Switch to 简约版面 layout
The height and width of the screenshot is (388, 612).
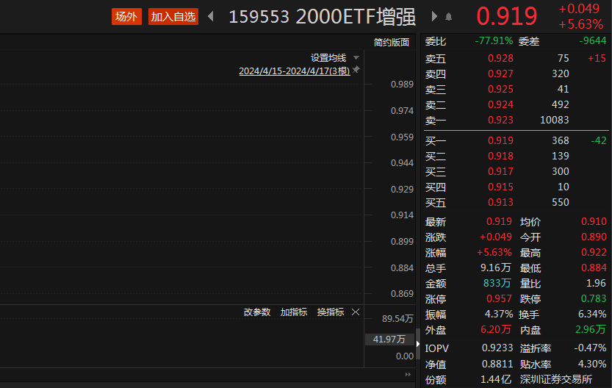pyautogui.click(x=391, y=42)
